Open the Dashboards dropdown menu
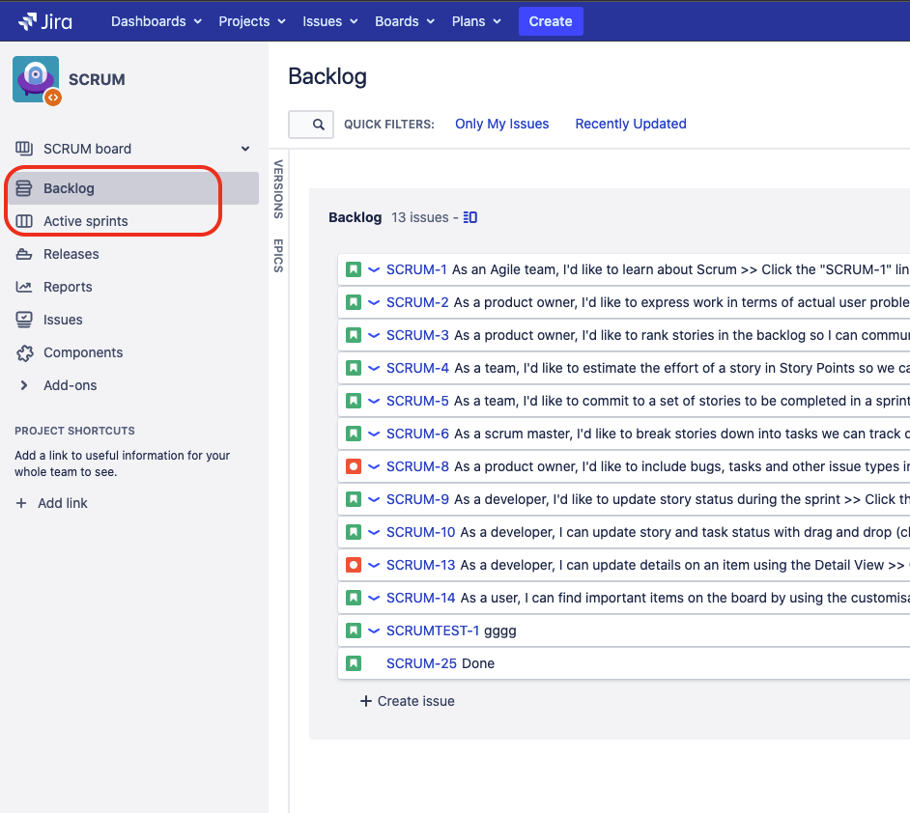The width and height of the screenshot is (910, 813). coord(156,21)
